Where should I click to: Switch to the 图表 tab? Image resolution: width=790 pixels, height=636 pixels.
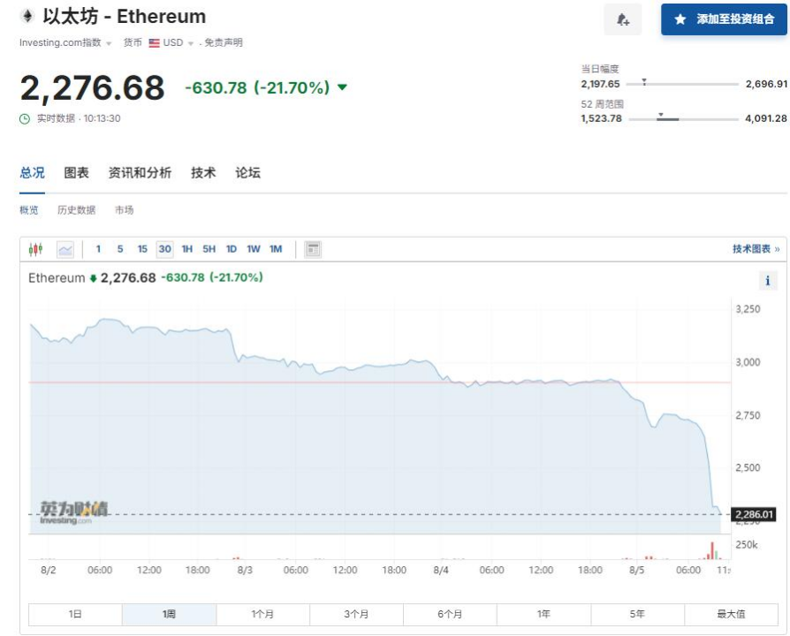point(76,173)
